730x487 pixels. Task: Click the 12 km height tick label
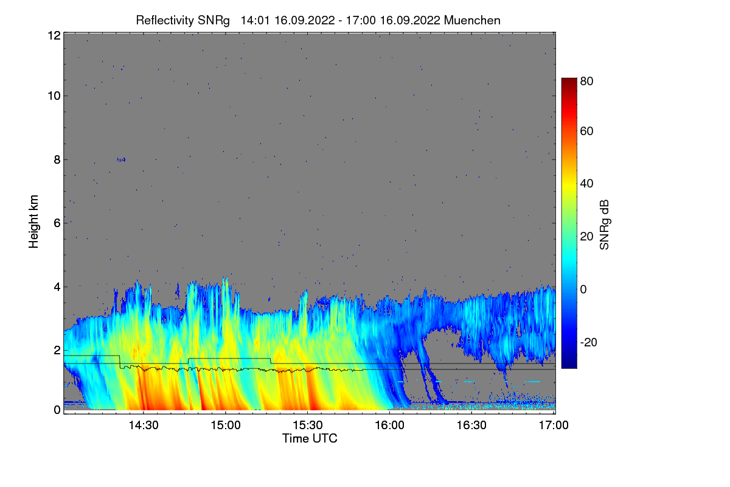coord(54,35)
